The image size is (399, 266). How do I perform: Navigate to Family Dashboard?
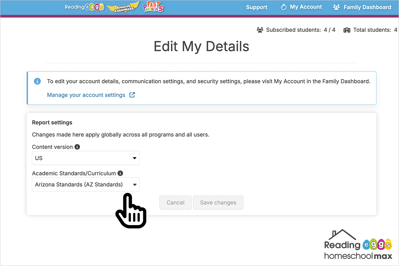pos(367,7)
